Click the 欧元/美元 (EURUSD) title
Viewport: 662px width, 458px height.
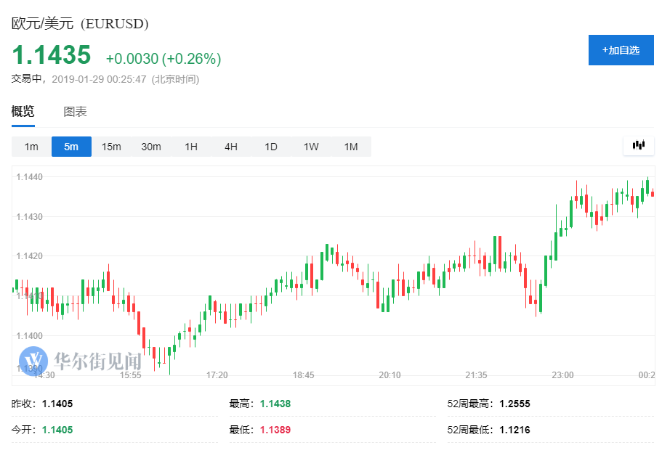point(80,23)
